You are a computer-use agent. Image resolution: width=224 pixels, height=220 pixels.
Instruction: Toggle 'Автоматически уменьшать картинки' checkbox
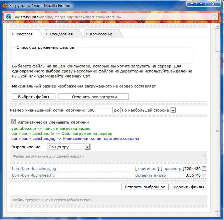click(x=14, y=122)
